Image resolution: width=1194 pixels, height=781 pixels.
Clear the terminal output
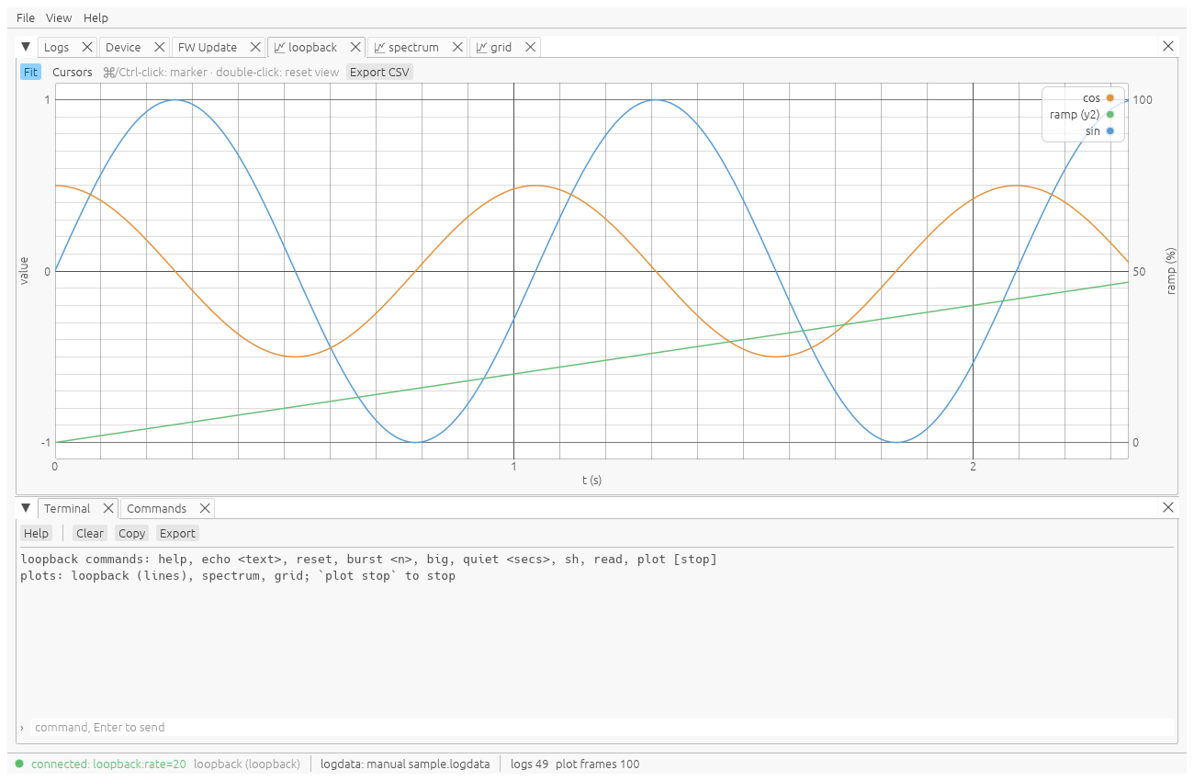90,533
